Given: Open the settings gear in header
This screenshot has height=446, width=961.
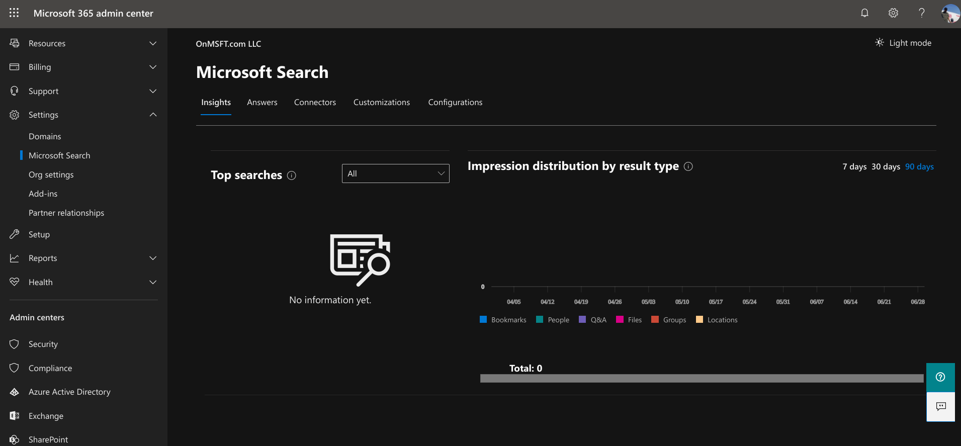Looking at the screenshot, I should [x=893, y=13].
